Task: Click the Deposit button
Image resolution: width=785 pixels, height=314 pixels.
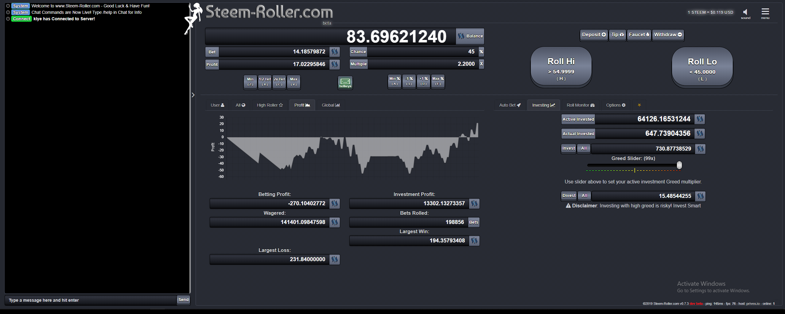Action: pyautogui.click(x=594, y=35)
